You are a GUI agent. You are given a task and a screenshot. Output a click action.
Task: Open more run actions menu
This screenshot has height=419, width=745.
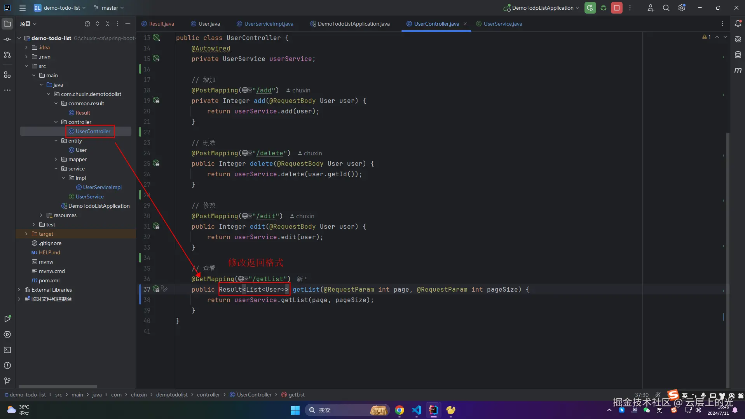tap(630, 8)
